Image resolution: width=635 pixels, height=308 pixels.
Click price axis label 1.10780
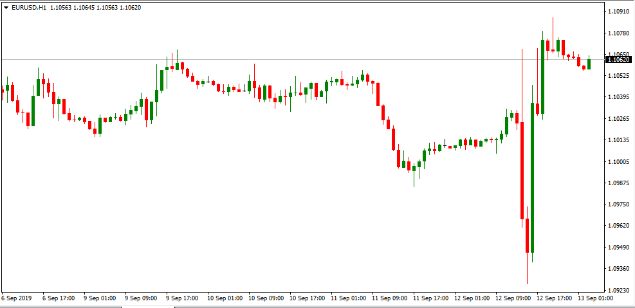tap(618, 33)
